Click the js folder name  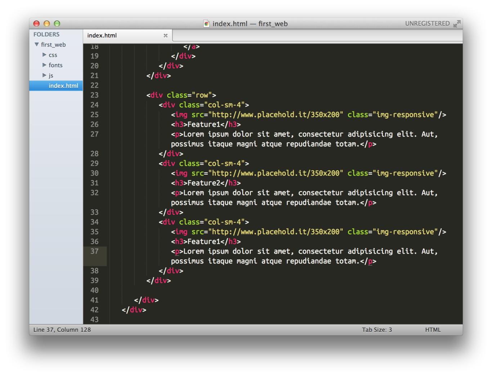51,76
